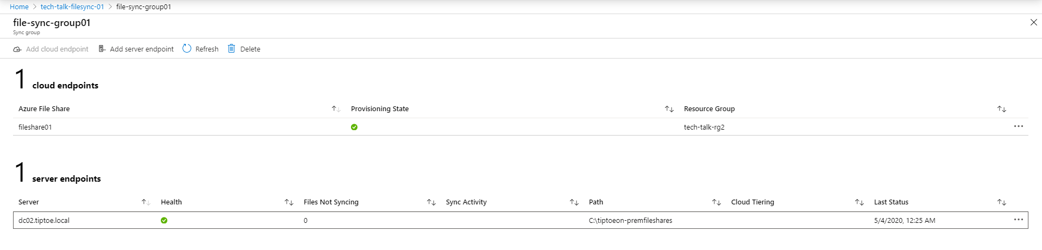
Task: Click the Refresh icon in toolbar
Action: pyautogui.click(x=187, y=48)
